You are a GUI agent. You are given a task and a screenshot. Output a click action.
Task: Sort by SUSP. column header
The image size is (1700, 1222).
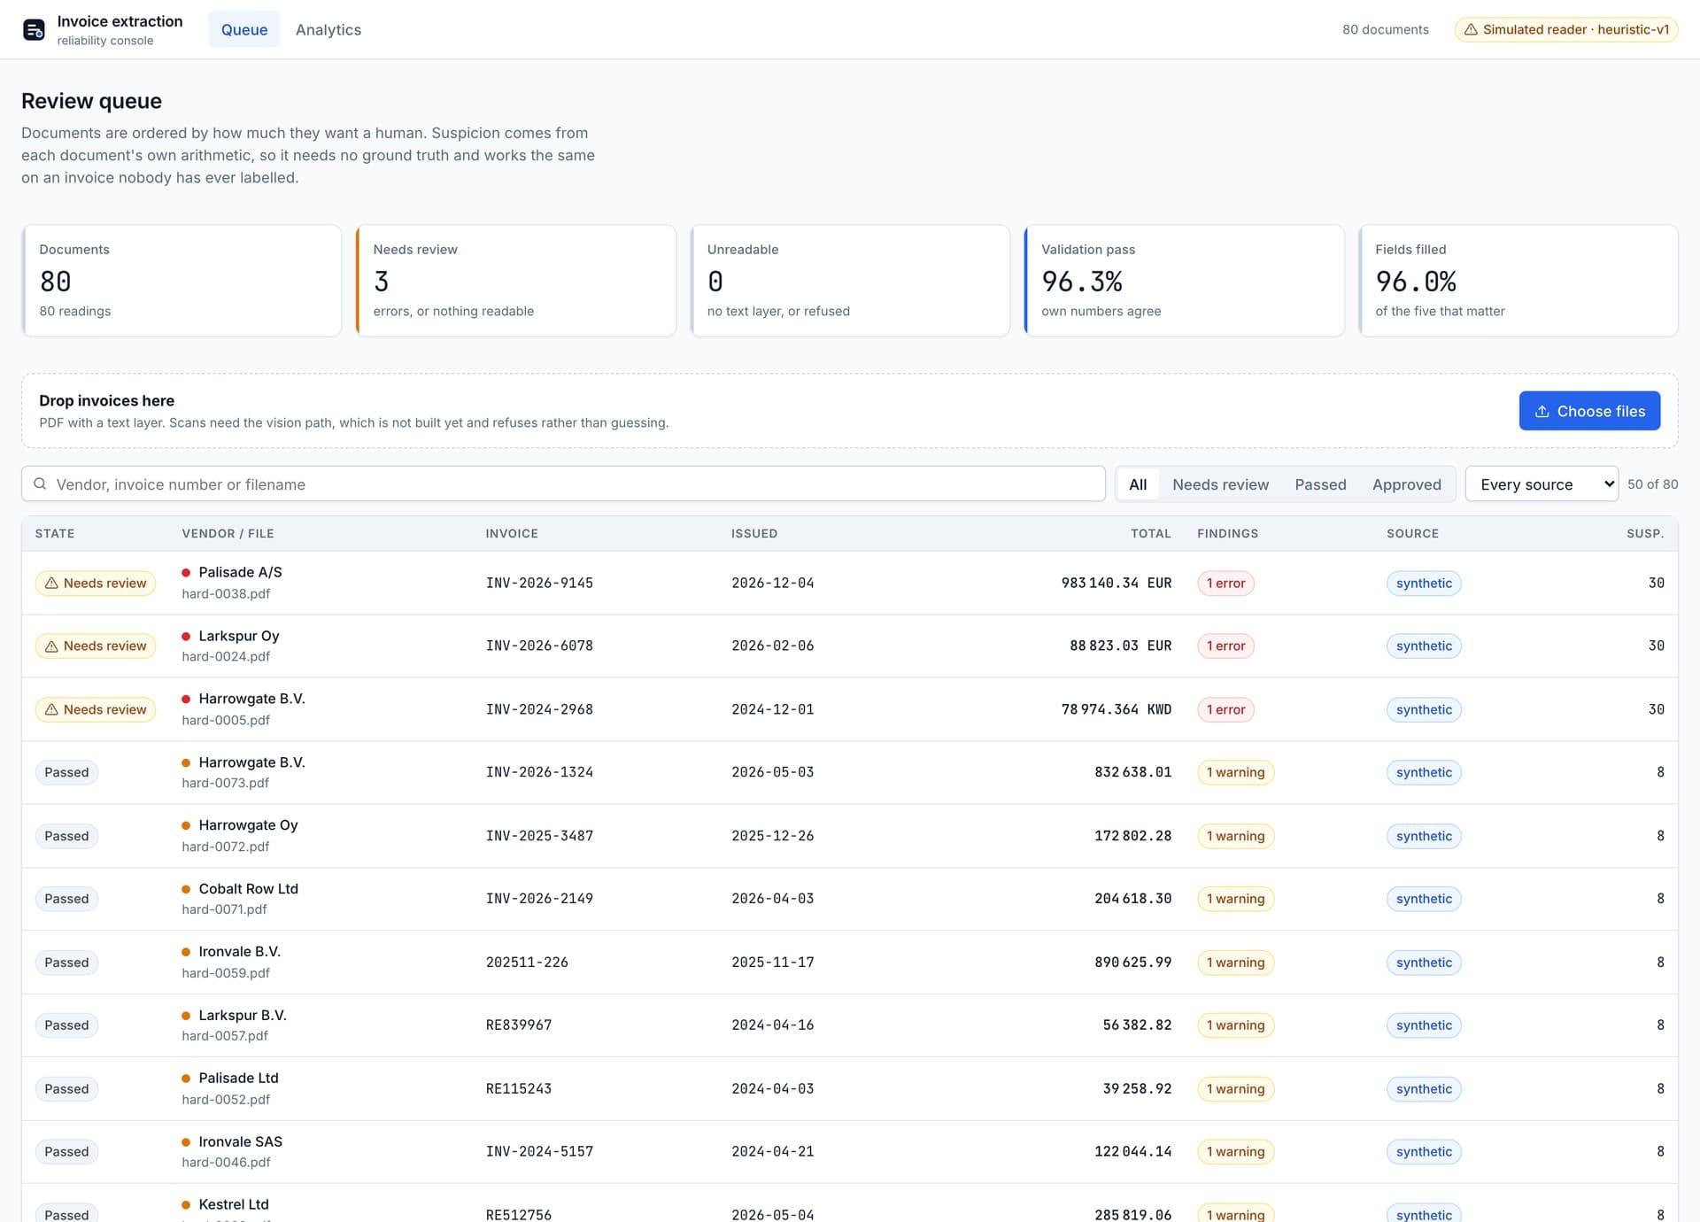(x=1645, y=534)
